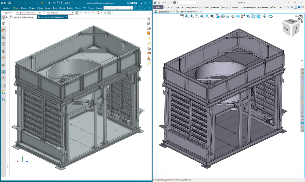Click the blue help question mark icon
305x182 pixels.
pyautogui.click(x=299, y=7)
